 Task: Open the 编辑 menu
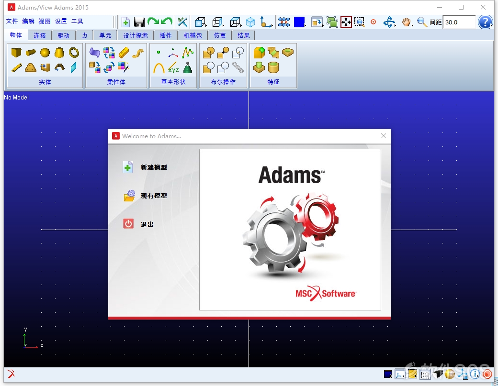(28, 21)
